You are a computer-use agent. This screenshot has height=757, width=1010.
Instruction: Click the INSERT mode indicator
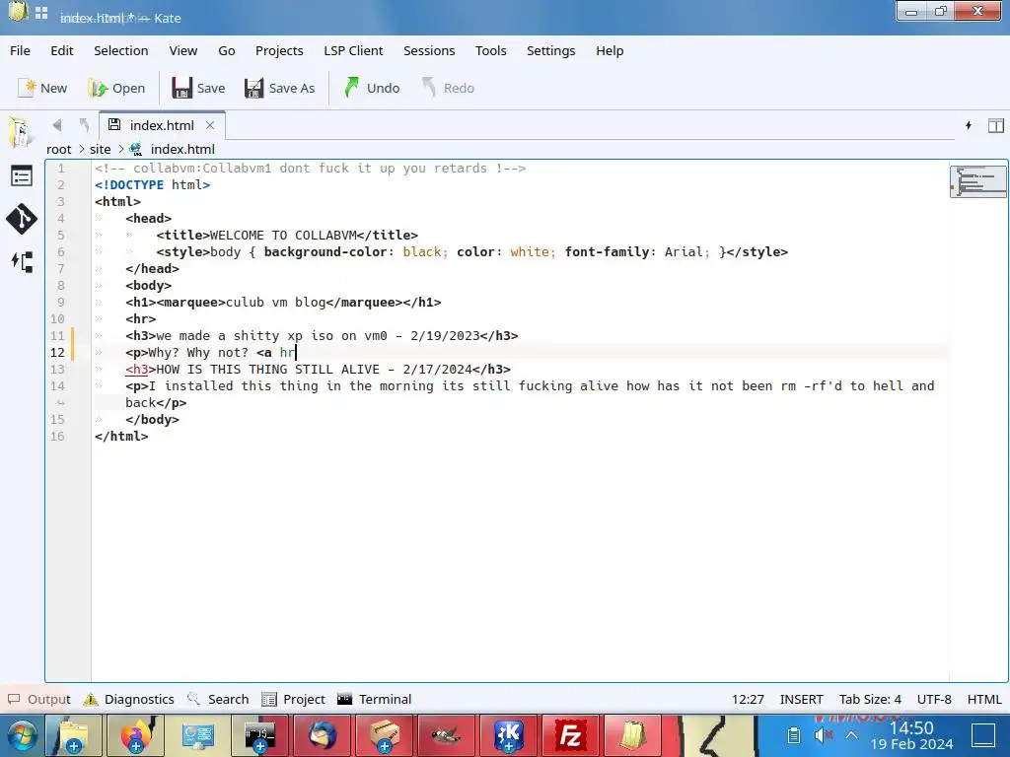pos(801,699)
